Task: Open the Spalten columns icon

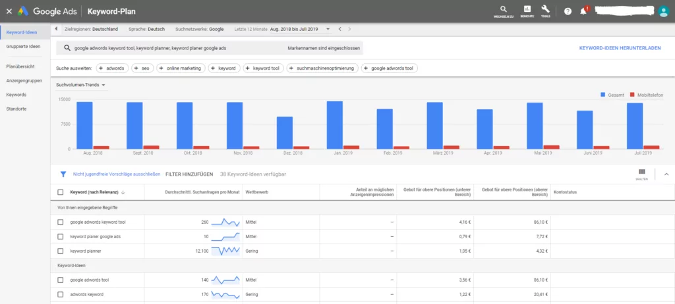Action: point(642,173)
